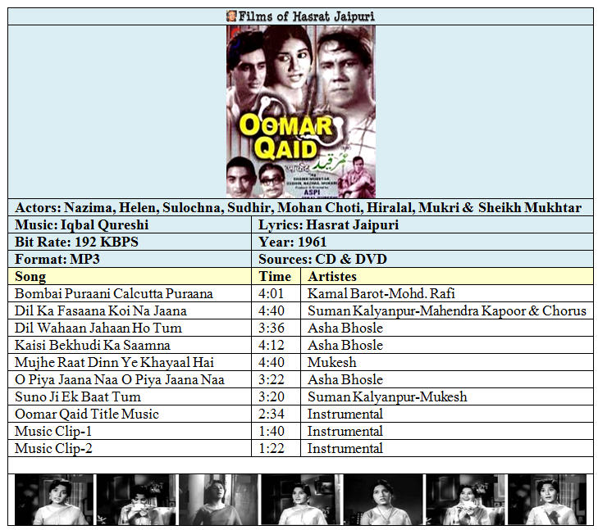Viewport: 598px width, 530px height.
Task: Click 'Instrumental' in Title Music row
Action: (345, 414)
